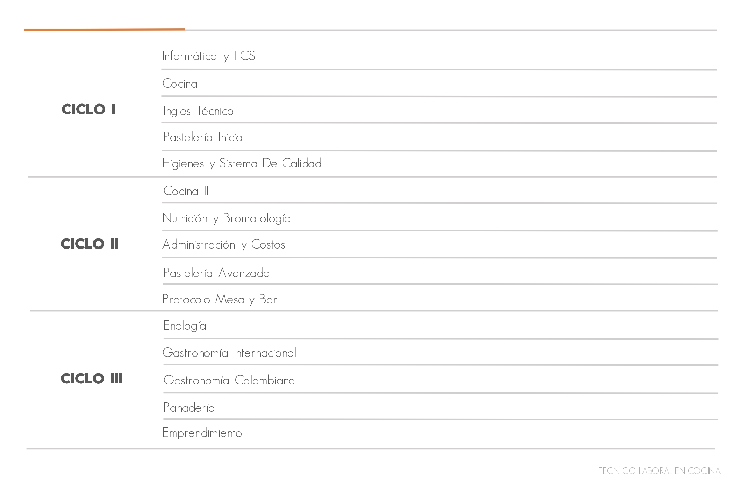The image size is (744, 496).
Task: Click the Cocina I course text
Action: tap(184, 84)
